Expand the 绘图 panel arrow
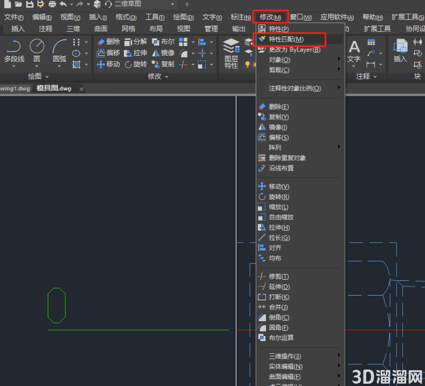Screen dimensions: 425x386 47,77
